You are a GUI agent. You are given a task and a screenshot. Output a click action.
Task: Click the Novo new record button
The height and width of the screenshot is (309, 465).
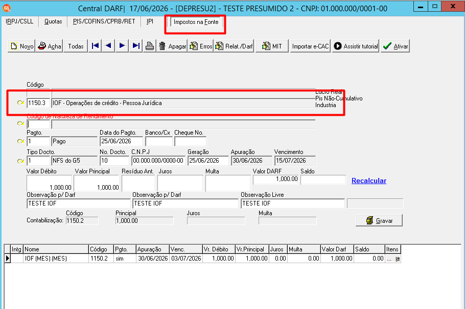click(21, 46)
